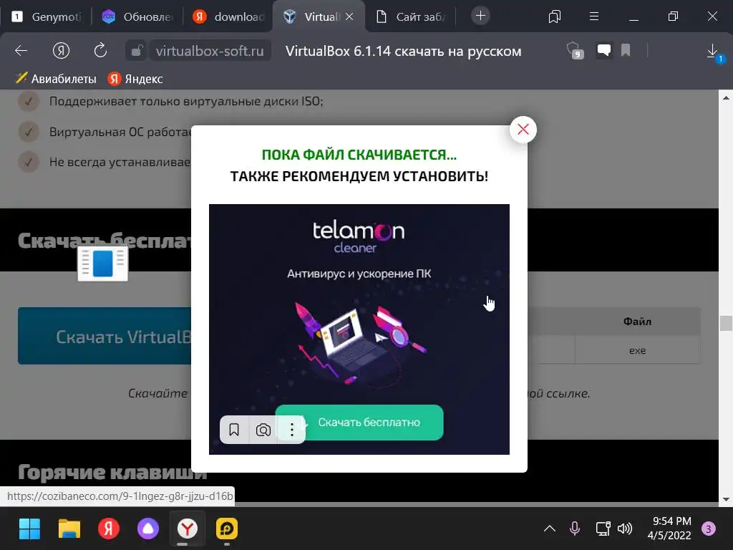This screenshot has width=733, height=550.
Task: Open Yandex Browser from the taskbar
Action: tap(187, 529)
